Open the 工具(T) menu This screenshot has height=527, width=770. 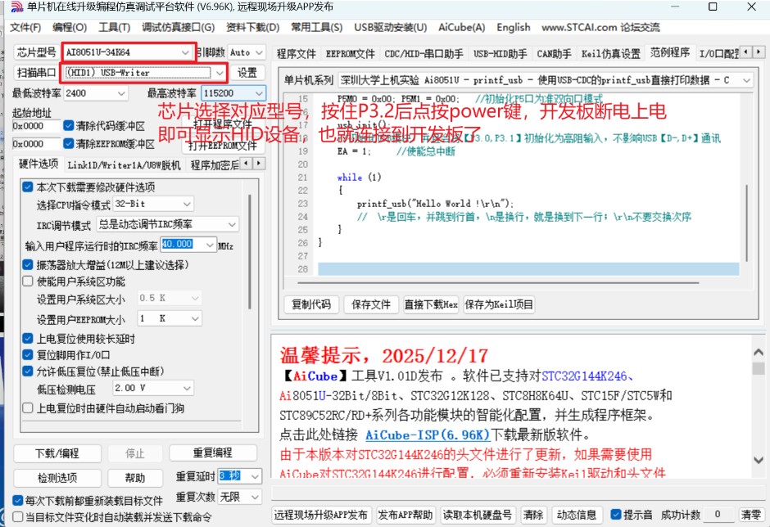pos(114,27)
